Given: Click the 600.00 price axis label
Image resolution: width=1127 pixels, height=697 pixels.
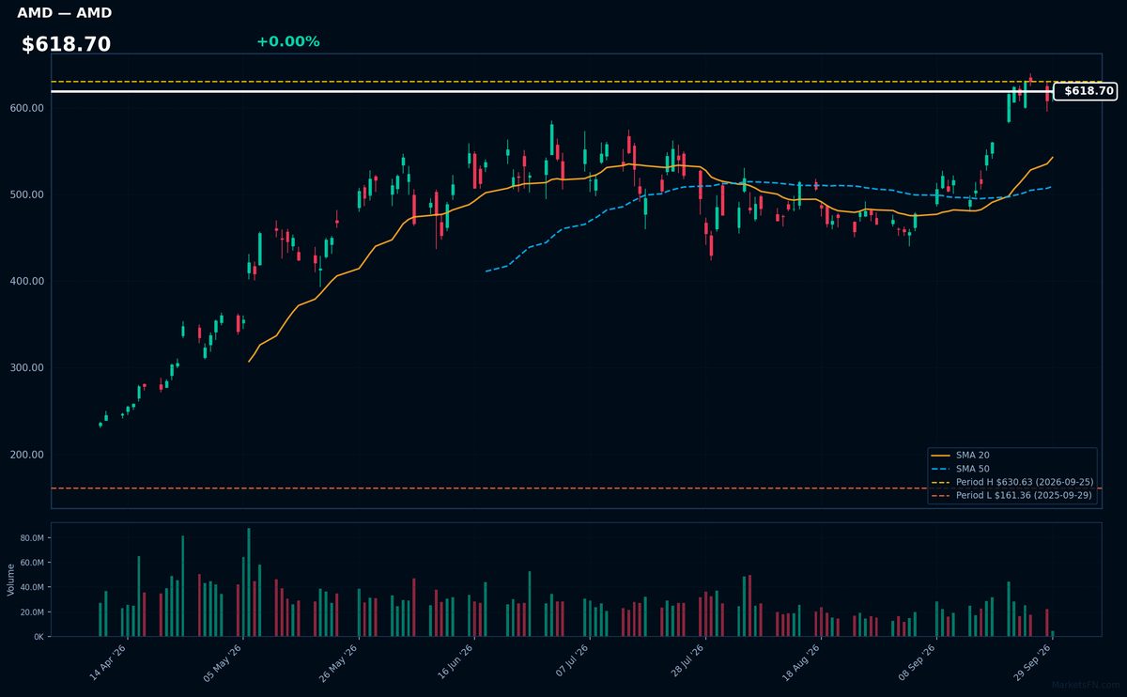Looking at the screenshot, I should (x=28, y=108).
